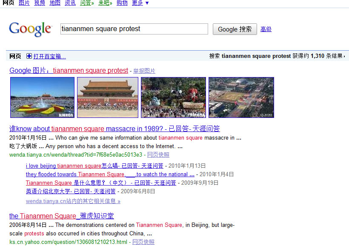Click the plus icon beside 打开百宝箱
This screenshot has width=349, height=249.
[29, 56]
